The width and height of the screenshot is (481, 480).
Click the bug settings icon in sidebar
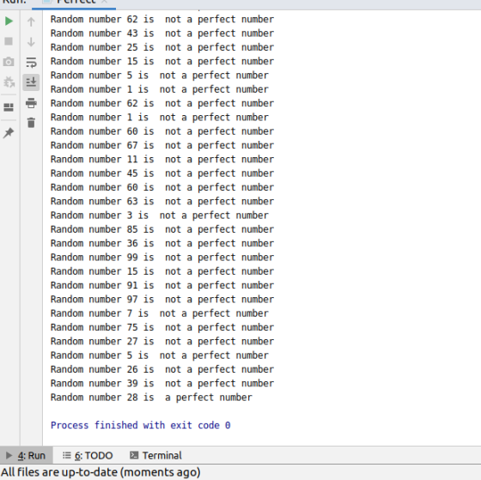pyautogui.click(x=9, y=82)
